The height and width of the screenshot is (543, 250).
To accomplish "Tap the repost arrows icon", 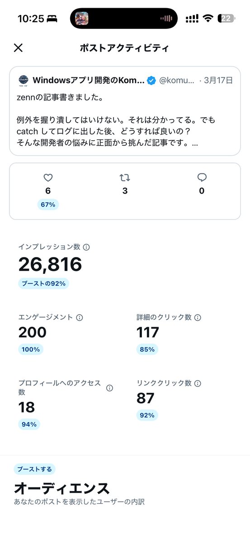I will (x=125, y=177).
